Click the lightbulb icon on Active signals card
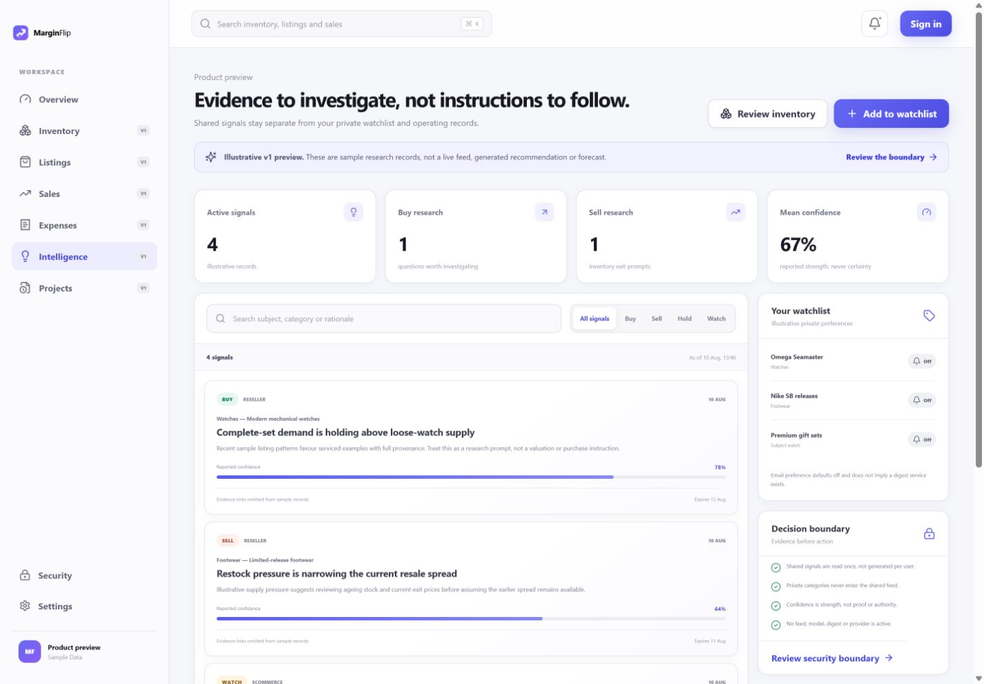984x684 pixels. click(x=354, y=212)
